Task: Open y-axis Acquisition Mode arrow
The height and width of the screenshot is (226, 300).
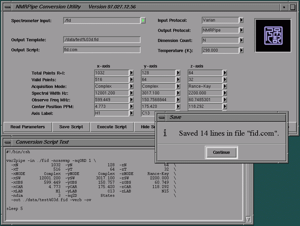Action: (x=178, y=86)
